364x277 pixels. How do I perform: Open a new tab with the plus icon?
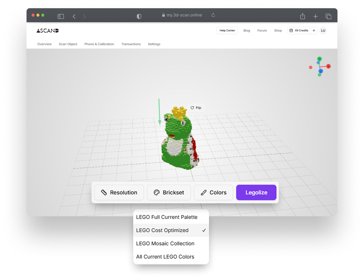click(315, 16)
